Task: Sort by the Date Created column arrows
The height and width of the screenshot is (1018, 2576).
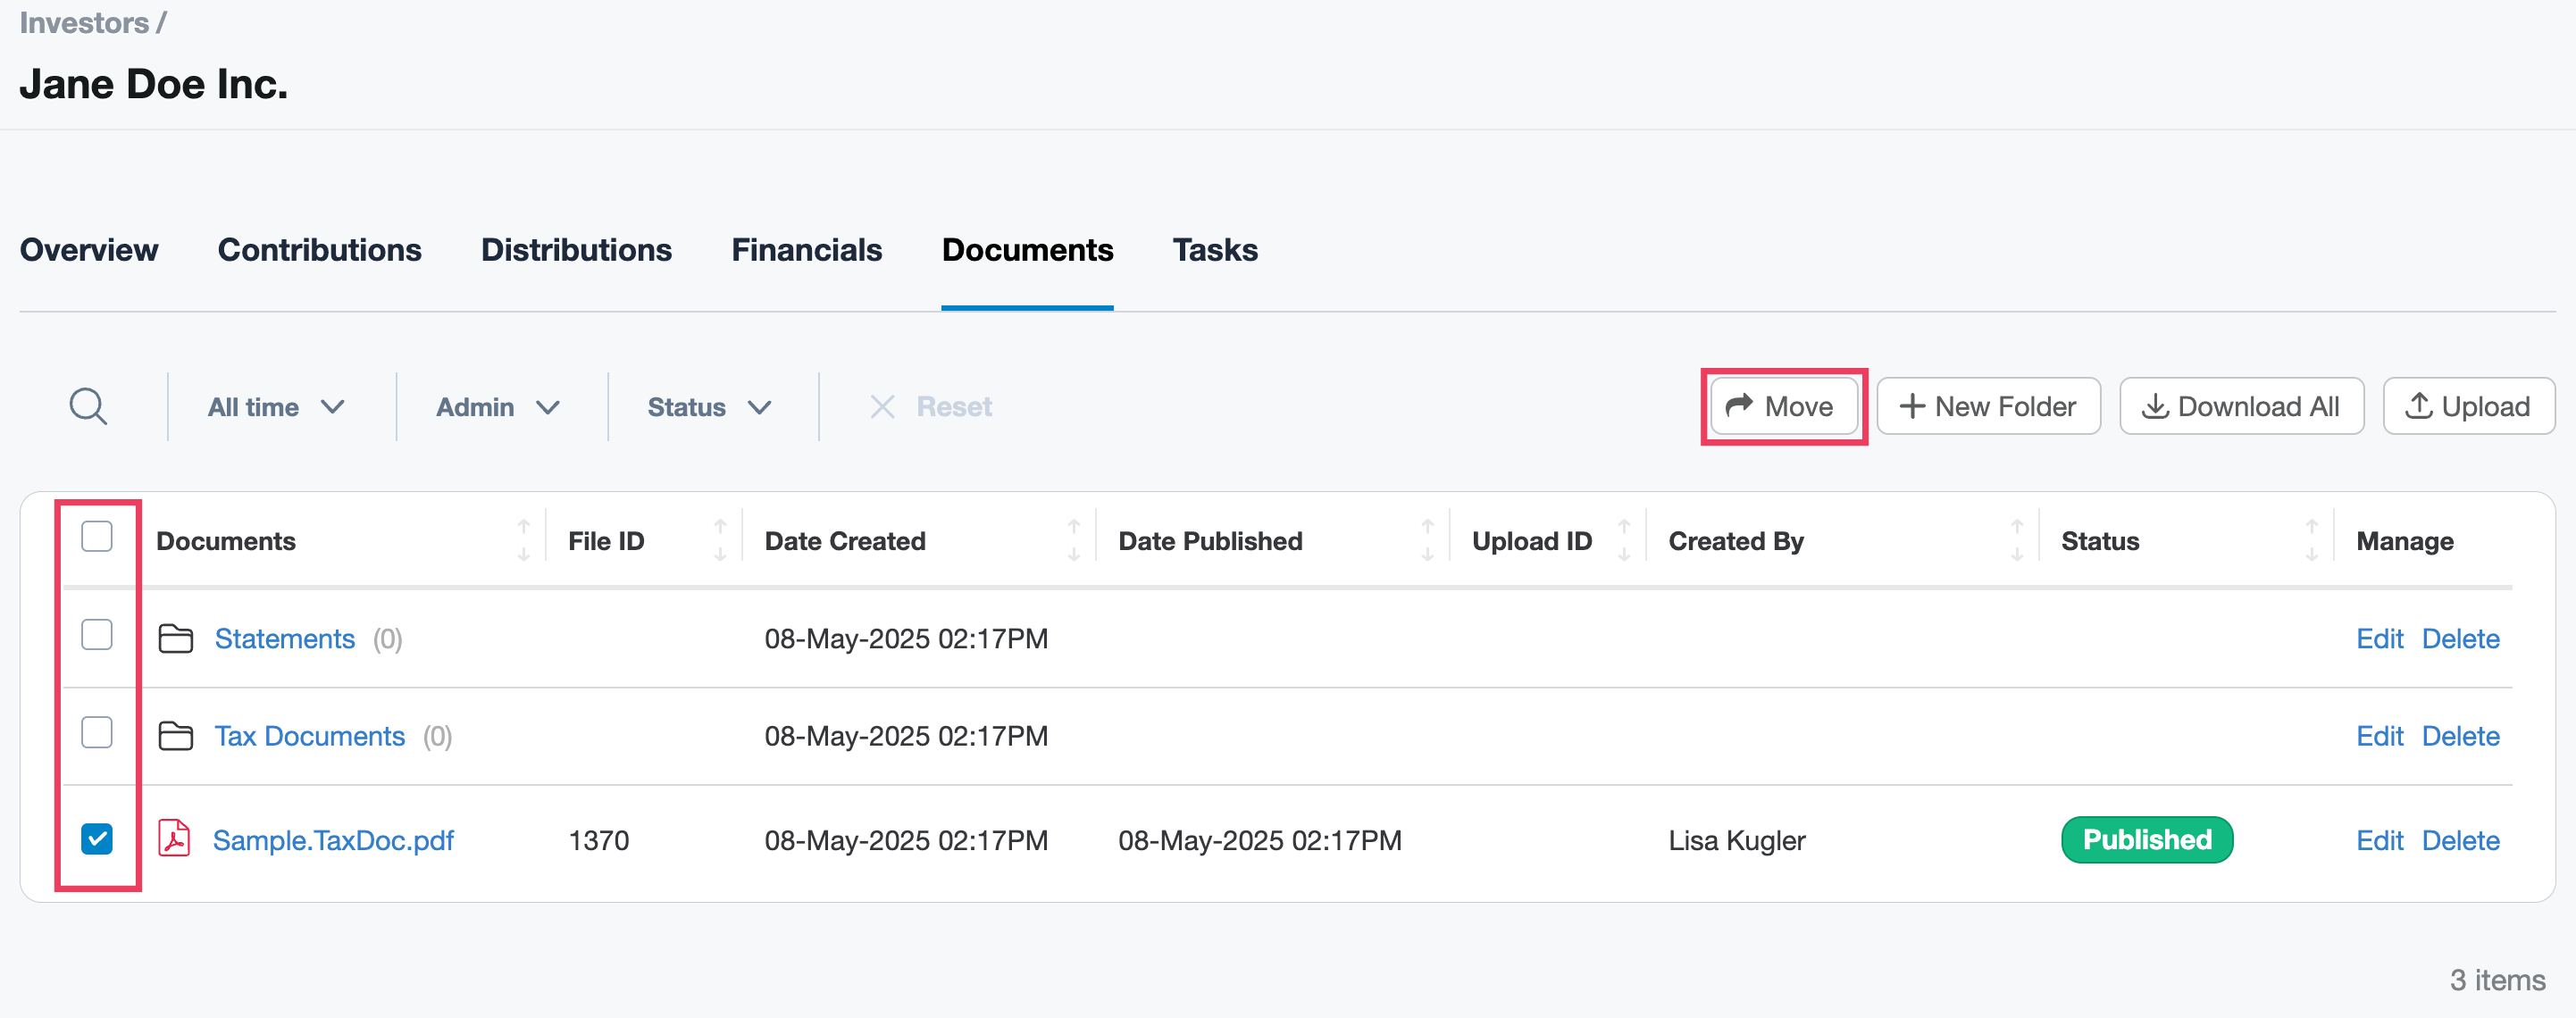Action: point(1073,540)
